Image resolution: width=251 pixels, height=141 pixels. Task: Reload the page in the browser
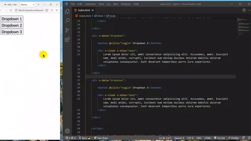[11, 10]
